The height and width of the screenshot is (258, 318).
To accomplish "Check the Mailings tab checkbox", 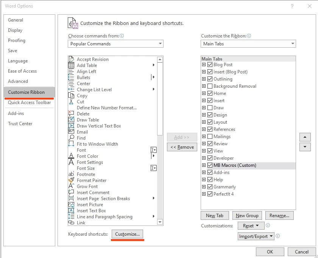I will 210,137.
